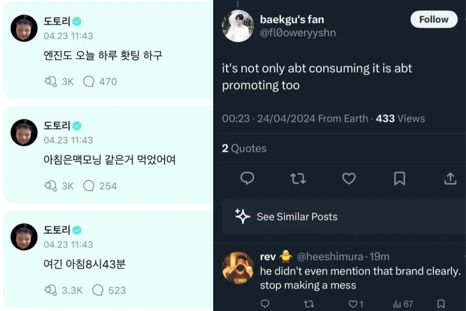This screenshot has height=311, width=466.
Task: Like the main tweet with heart icon
Action: tap(349, 178)
